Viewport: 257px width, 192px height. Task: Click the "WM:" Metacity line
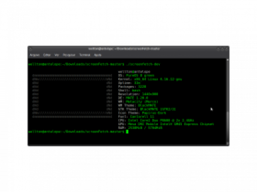point(138,102)
